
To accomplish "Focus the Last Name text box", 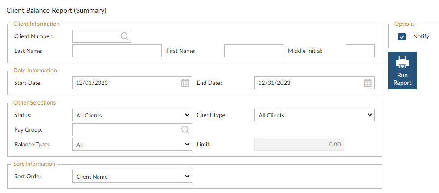I will tap(117, 51).
